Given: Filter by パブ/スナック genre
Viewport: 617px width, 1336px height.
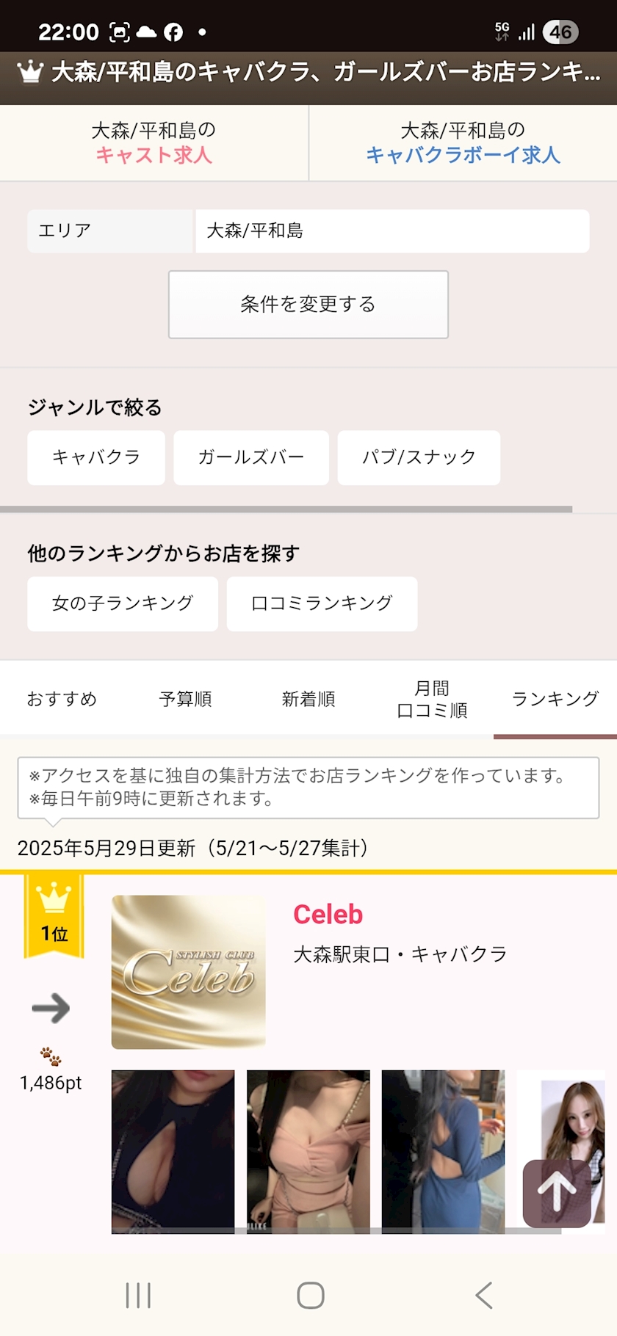Looking at the screenshot, I should 419,458.
